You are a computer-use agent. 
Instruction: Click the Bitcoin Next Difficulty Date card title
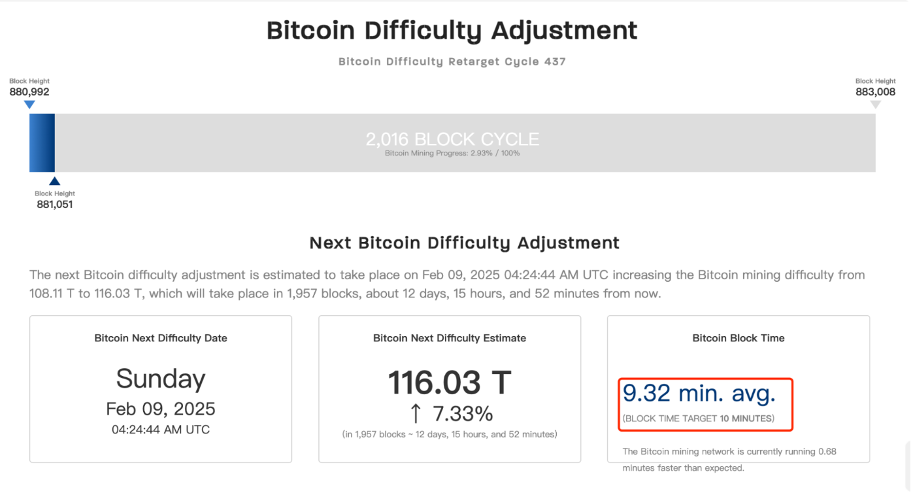click(161, 338)
